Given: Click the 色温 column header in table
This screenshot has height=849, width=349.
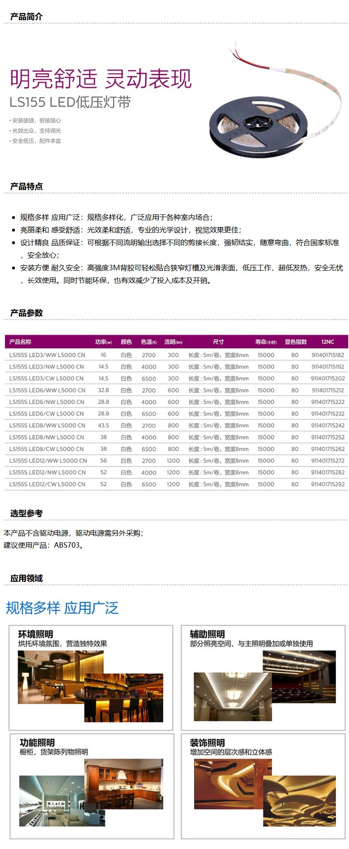Looking at the screenshot, I should [148, 342].
